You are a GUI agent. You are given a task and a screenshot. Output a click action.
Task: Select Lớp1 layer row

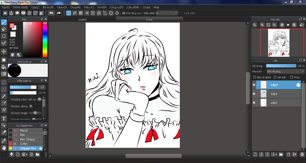coord(276,94)
